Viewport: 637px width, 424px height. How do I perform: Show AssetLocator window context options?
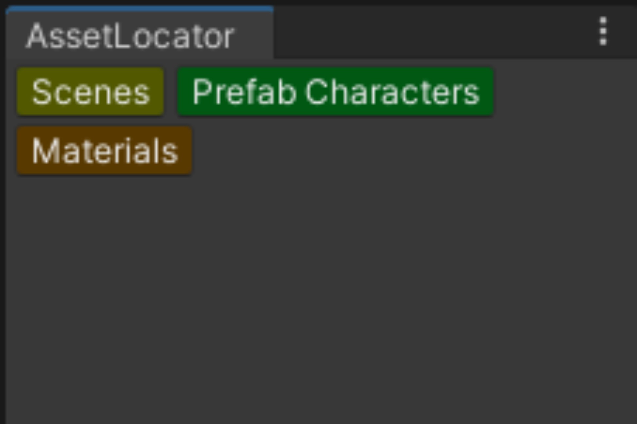603,31
